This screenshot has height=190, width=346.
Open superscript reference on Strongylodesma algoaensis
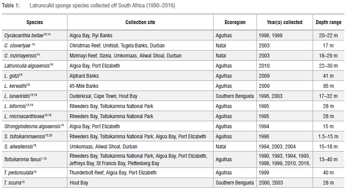click(x=62, y=125)
